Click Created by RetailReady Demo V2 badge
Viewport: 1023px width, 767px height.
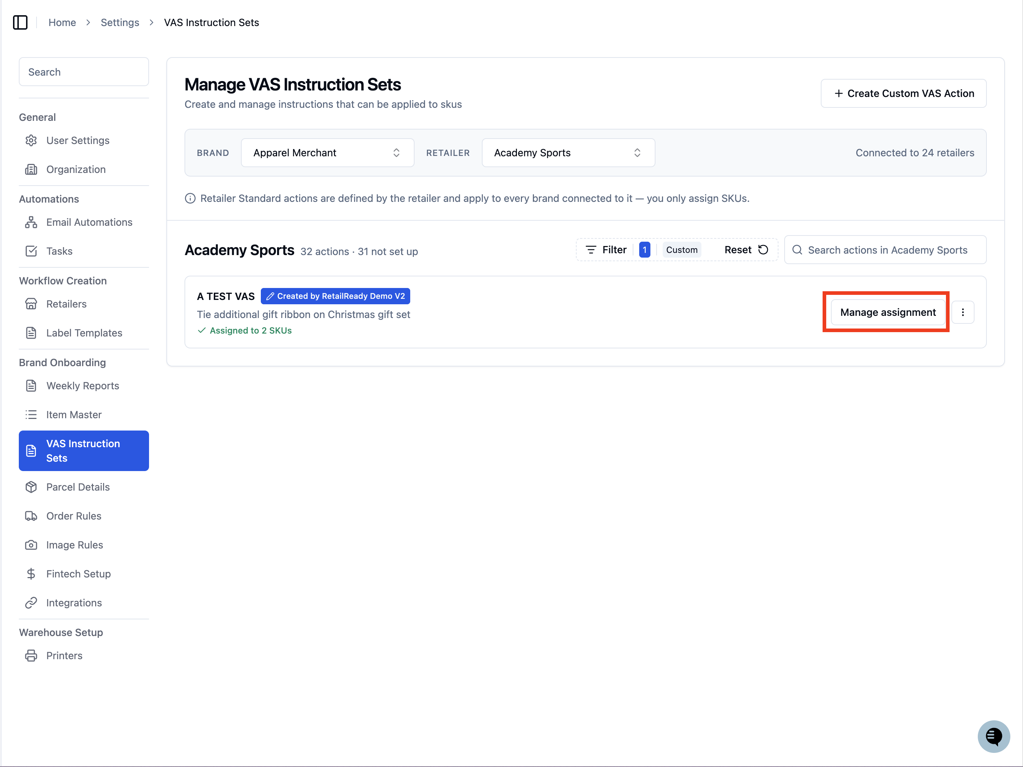click(335, 296)
